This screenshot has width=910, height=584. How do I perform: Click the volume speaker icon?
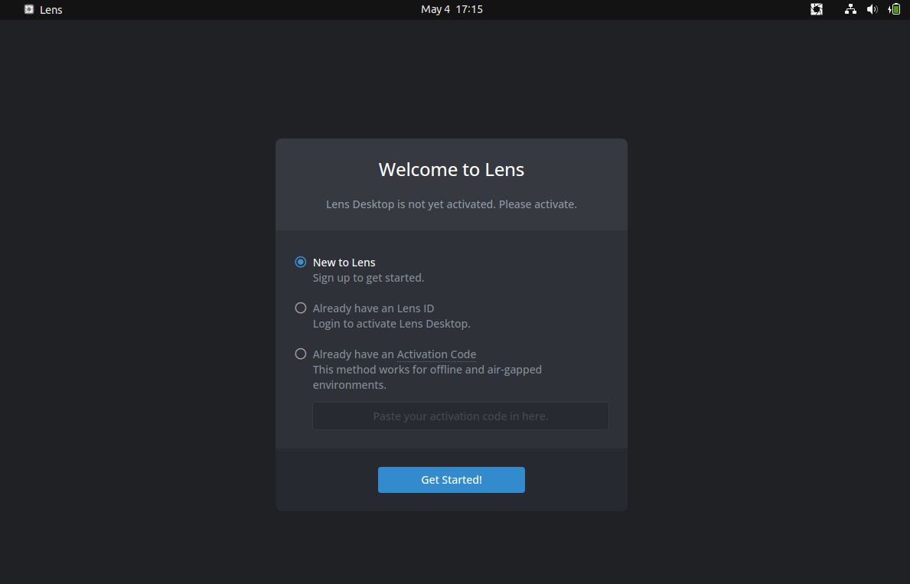(872, 9)
